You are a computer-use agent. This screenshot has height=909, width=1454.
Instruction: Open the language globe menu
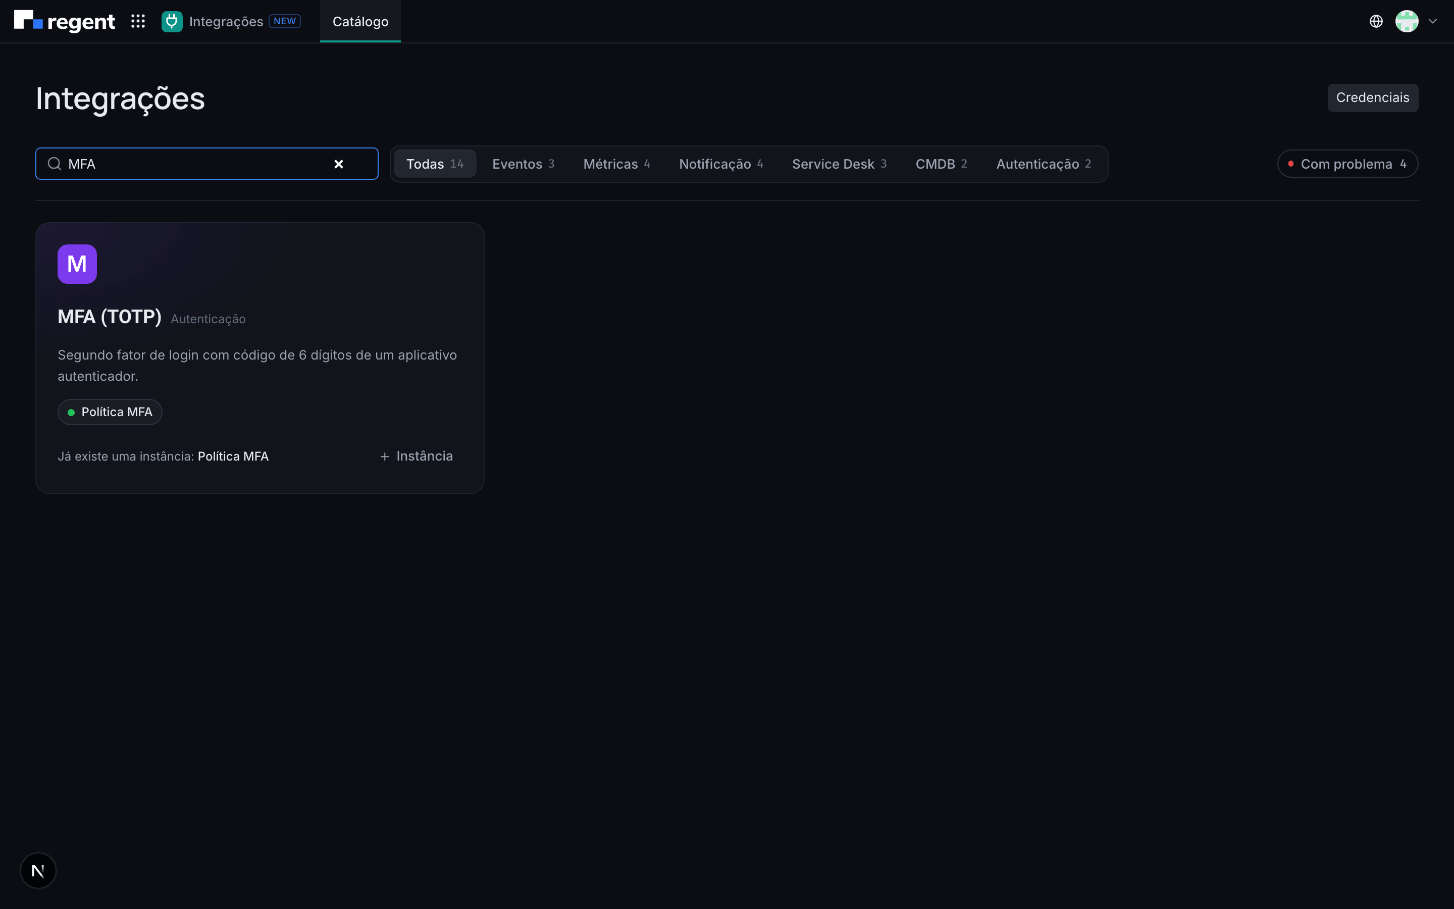[1376, 21]
